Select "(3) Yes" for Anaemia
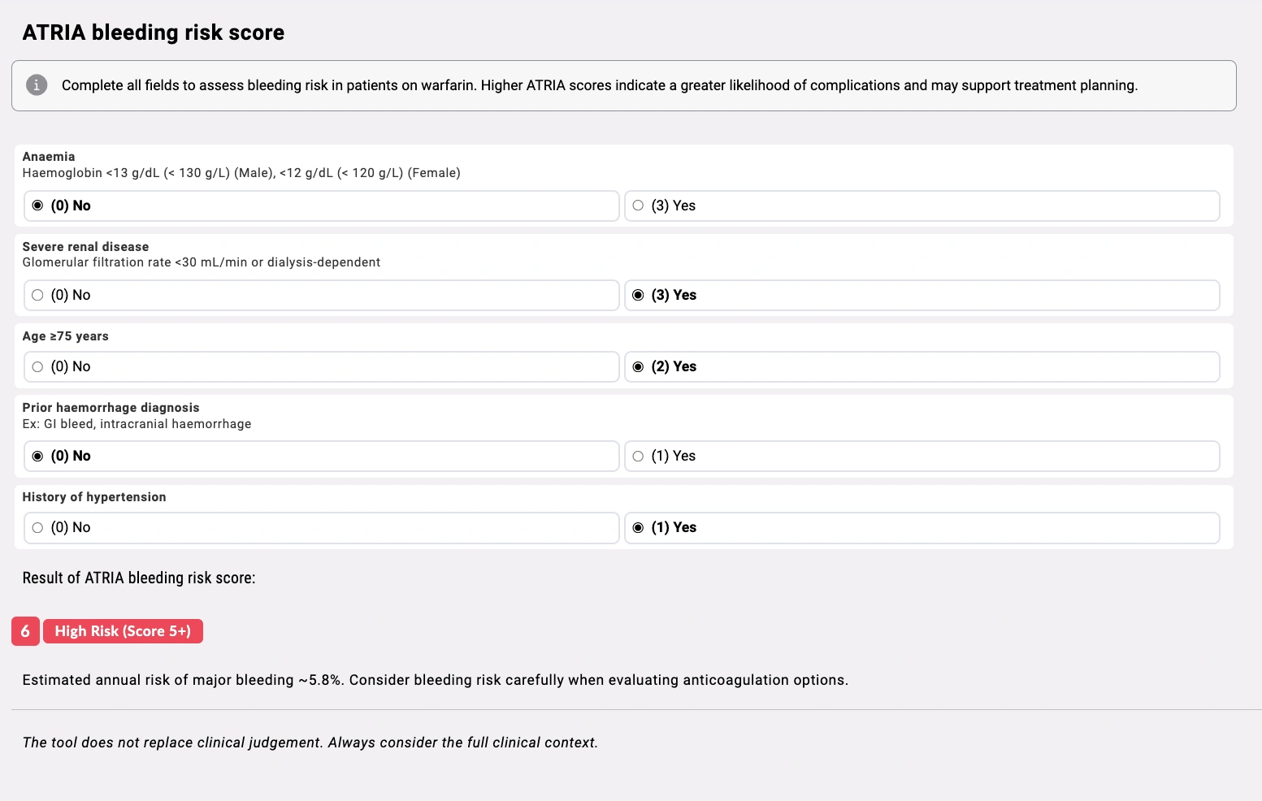The height and width of the screenshot is (801, 1262). (922, 206)
